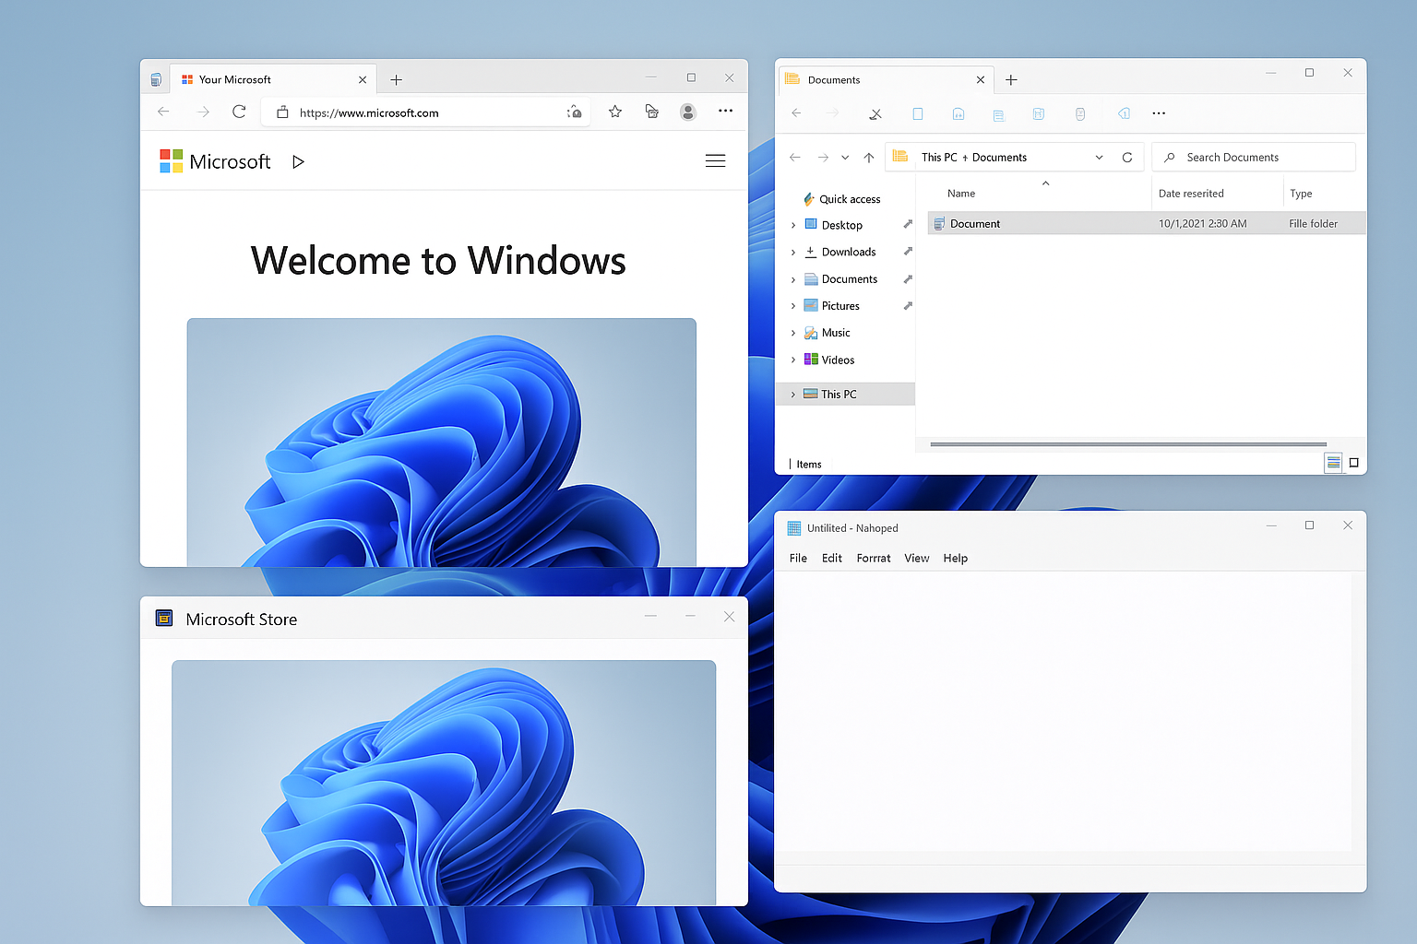Open the File menu in Notepad

coord(798,559)
